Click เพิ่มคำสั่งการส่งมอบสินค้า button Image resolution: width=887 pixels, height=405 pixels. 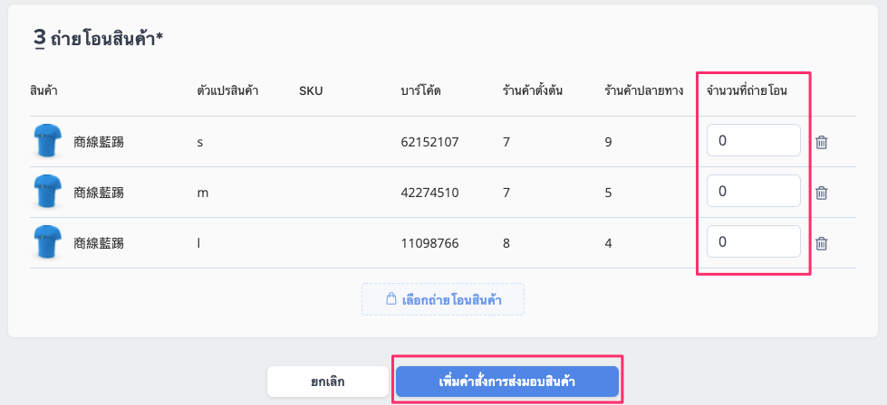click(x=506, y=381)
